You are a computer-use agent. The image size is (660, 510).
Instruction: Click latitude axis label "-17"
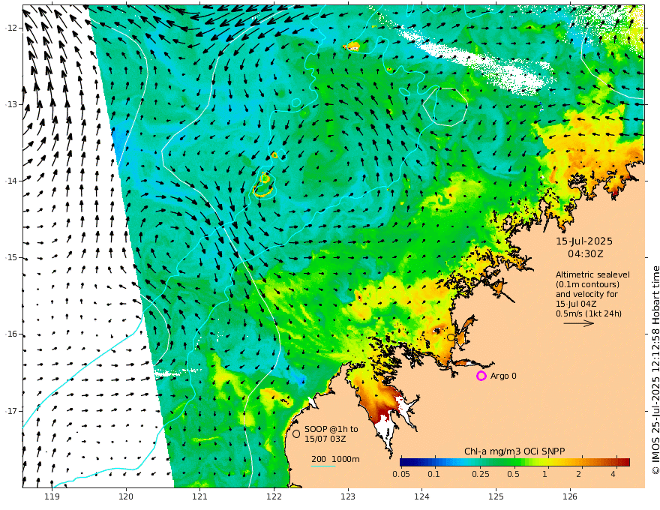(x=11, y=411)
